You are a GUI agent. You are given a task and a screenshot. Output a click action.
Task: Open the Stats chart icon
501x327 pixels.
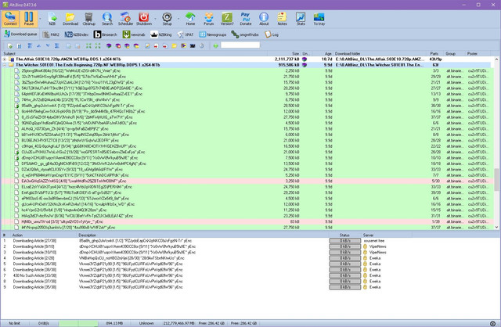pyautogui.click(x=301, y=19)
